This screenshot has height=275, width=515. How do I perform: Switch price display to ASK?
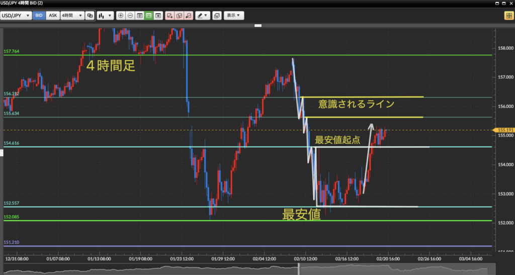[x=52, y=16]
